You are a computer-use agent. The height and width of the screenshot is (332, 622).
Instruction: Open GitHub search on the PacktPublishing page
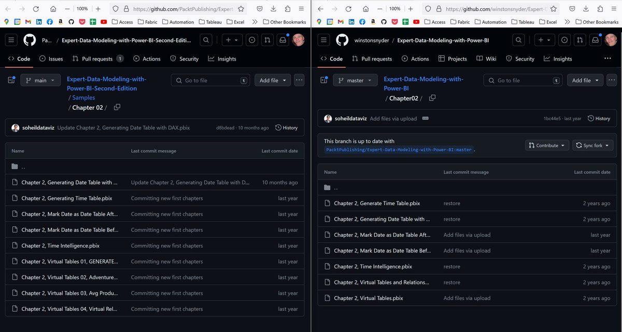point(206,40)
